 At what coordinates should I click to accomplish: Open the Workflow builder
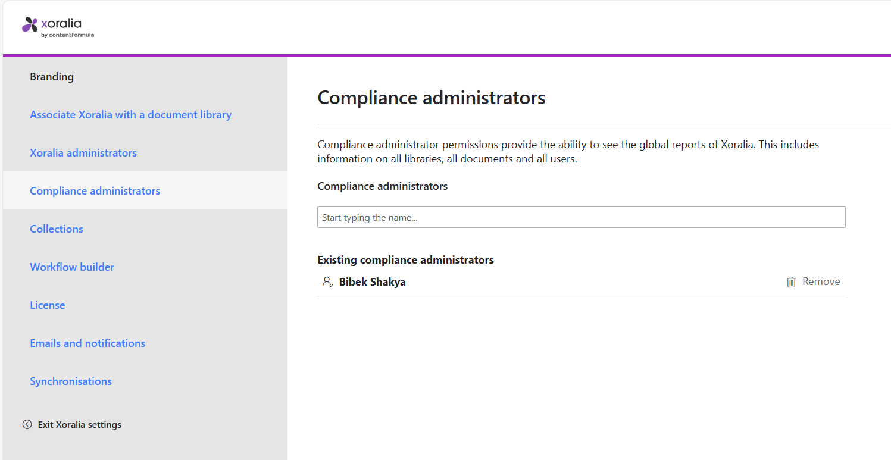[x=71, y=267]
